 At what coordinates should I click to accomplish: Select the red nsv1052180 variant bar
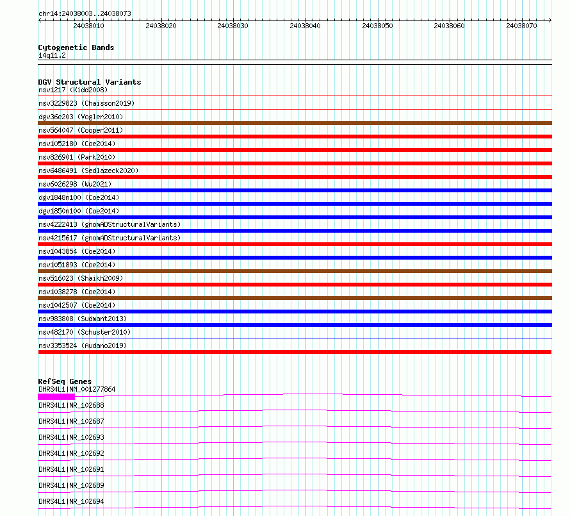[x=295, y=150]
